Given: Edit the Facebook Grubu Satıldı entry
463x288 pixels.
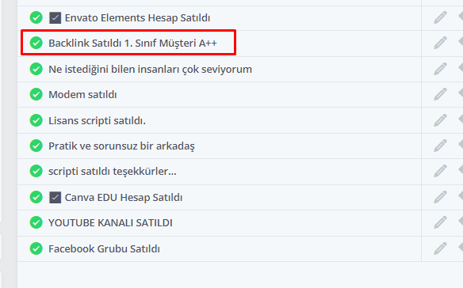Looking at the screenshot, I should [x=440, y=248].
